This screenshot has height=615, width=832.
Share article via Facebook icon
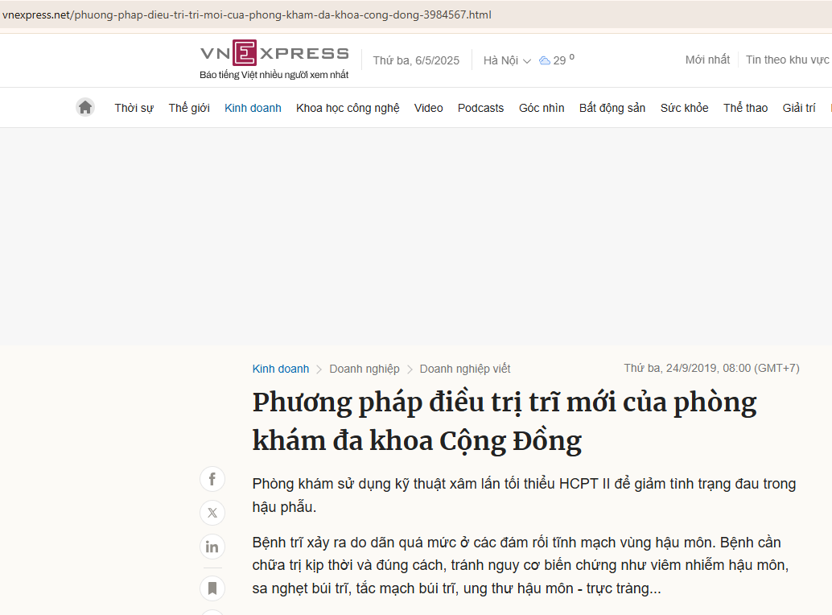[x=212, y=480]
